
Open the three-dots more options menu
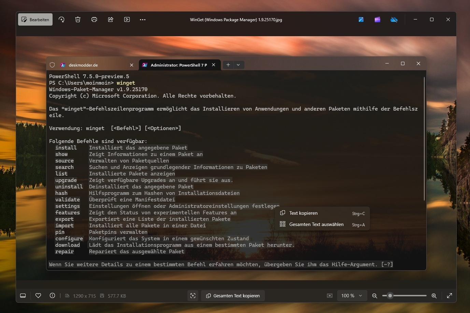click(143, 19)
